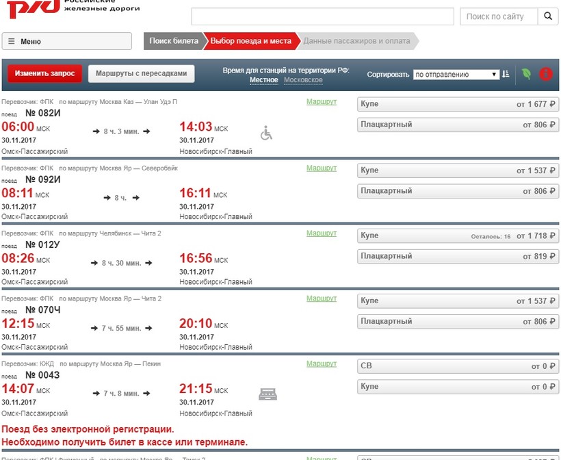
Task: Click the wheelchair icon for train 082И
Action: pyautogui.click(x=266, y=133)
